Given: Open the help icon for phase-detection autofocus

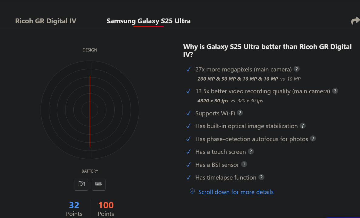Looking at the screenshot, I should coord(313,138).
